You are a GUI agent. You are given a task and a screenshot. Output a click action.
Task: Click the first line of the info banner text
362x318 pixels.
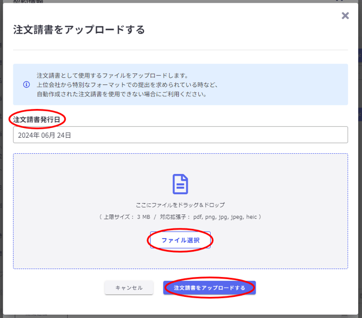tap(112, 75)
